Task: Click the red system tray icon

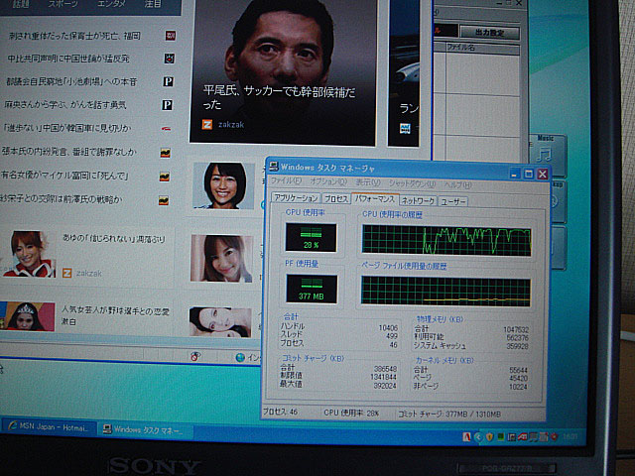Action: pos(465,436)
